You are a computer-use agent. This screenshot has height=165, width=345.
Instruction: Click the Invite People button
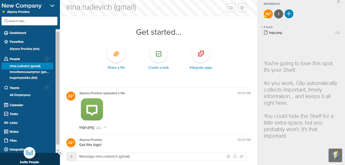(x=29, y=162)
